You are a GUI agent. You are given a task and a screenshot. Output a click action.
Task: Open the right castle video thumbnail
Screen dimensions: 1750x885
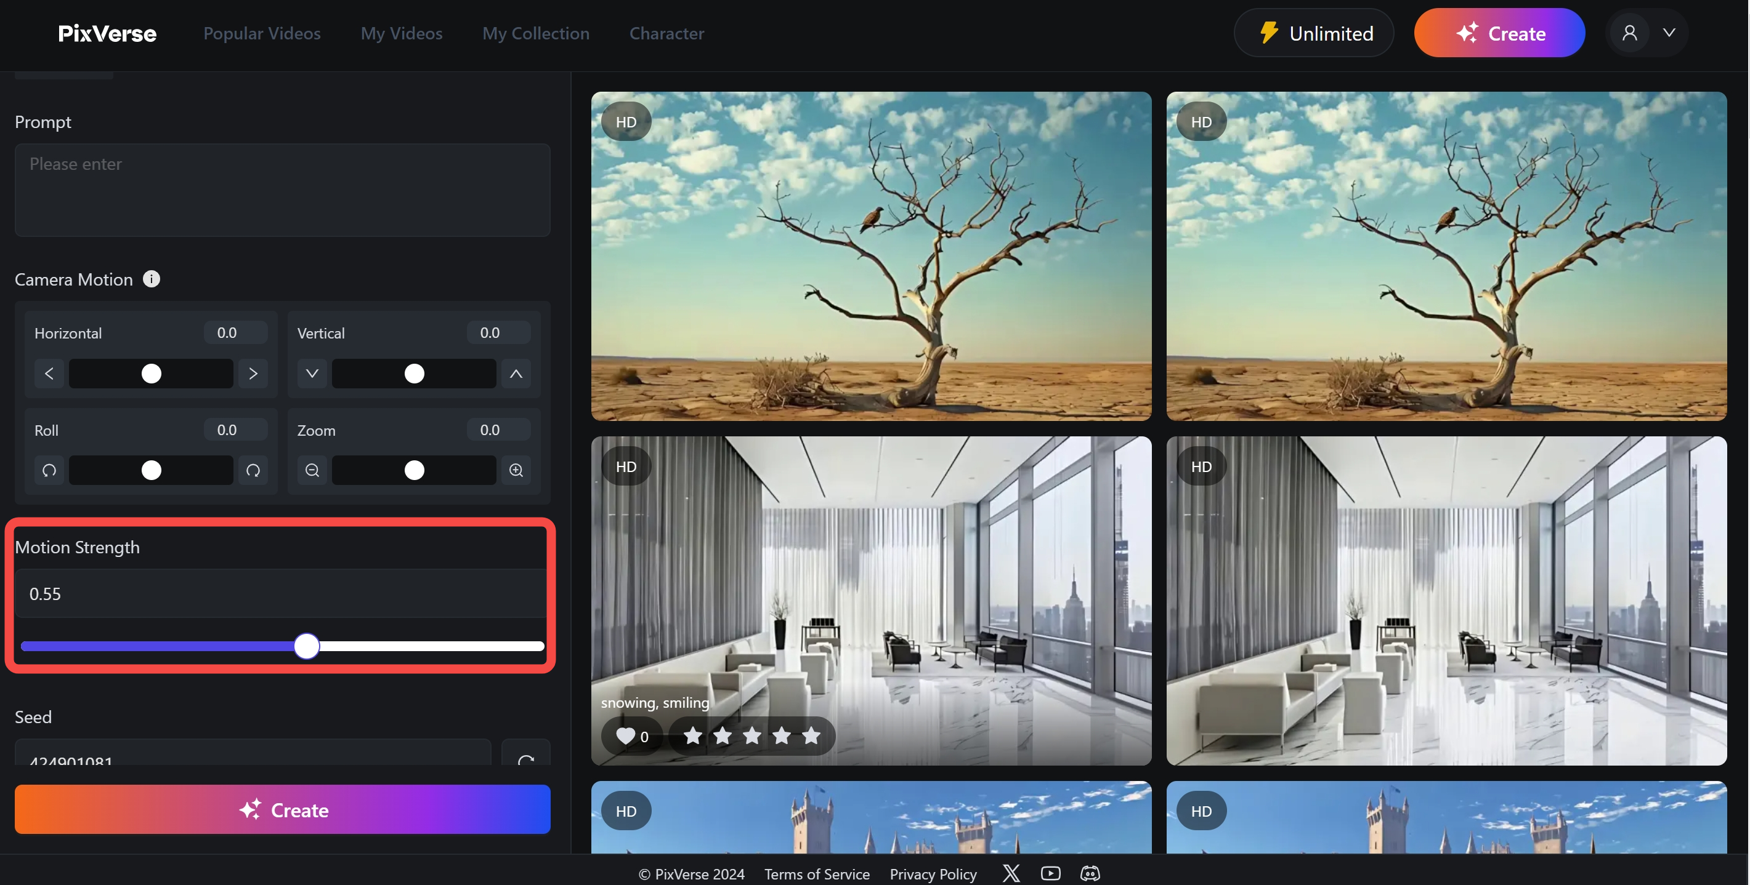(x=1446, y=818)
